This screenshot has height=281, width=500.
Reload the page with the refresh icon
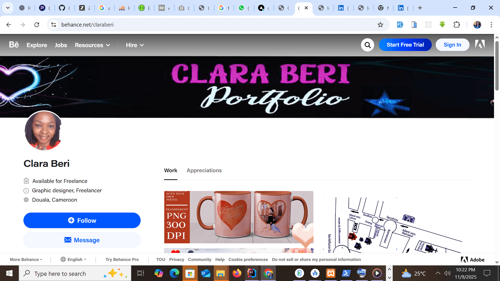pos(37,24)
